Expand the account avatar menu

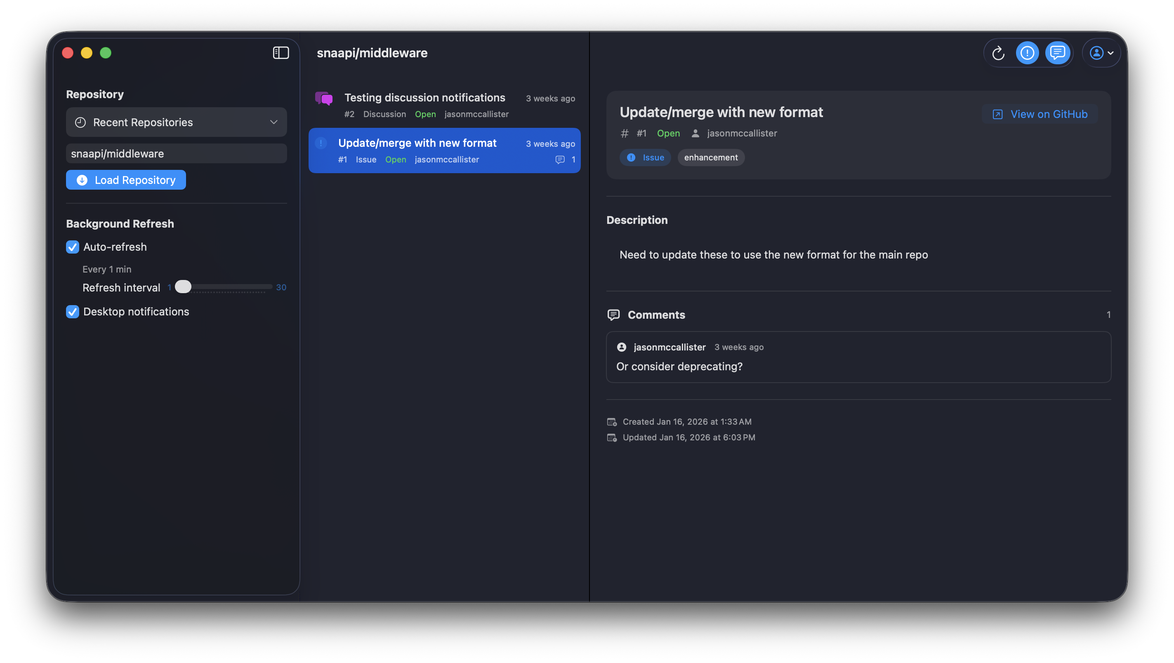click(1101, 52)
